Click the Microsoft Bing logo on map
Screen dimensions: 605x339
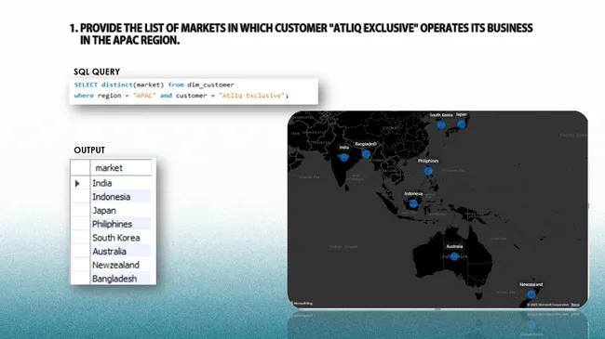click(x=302, y=304)
